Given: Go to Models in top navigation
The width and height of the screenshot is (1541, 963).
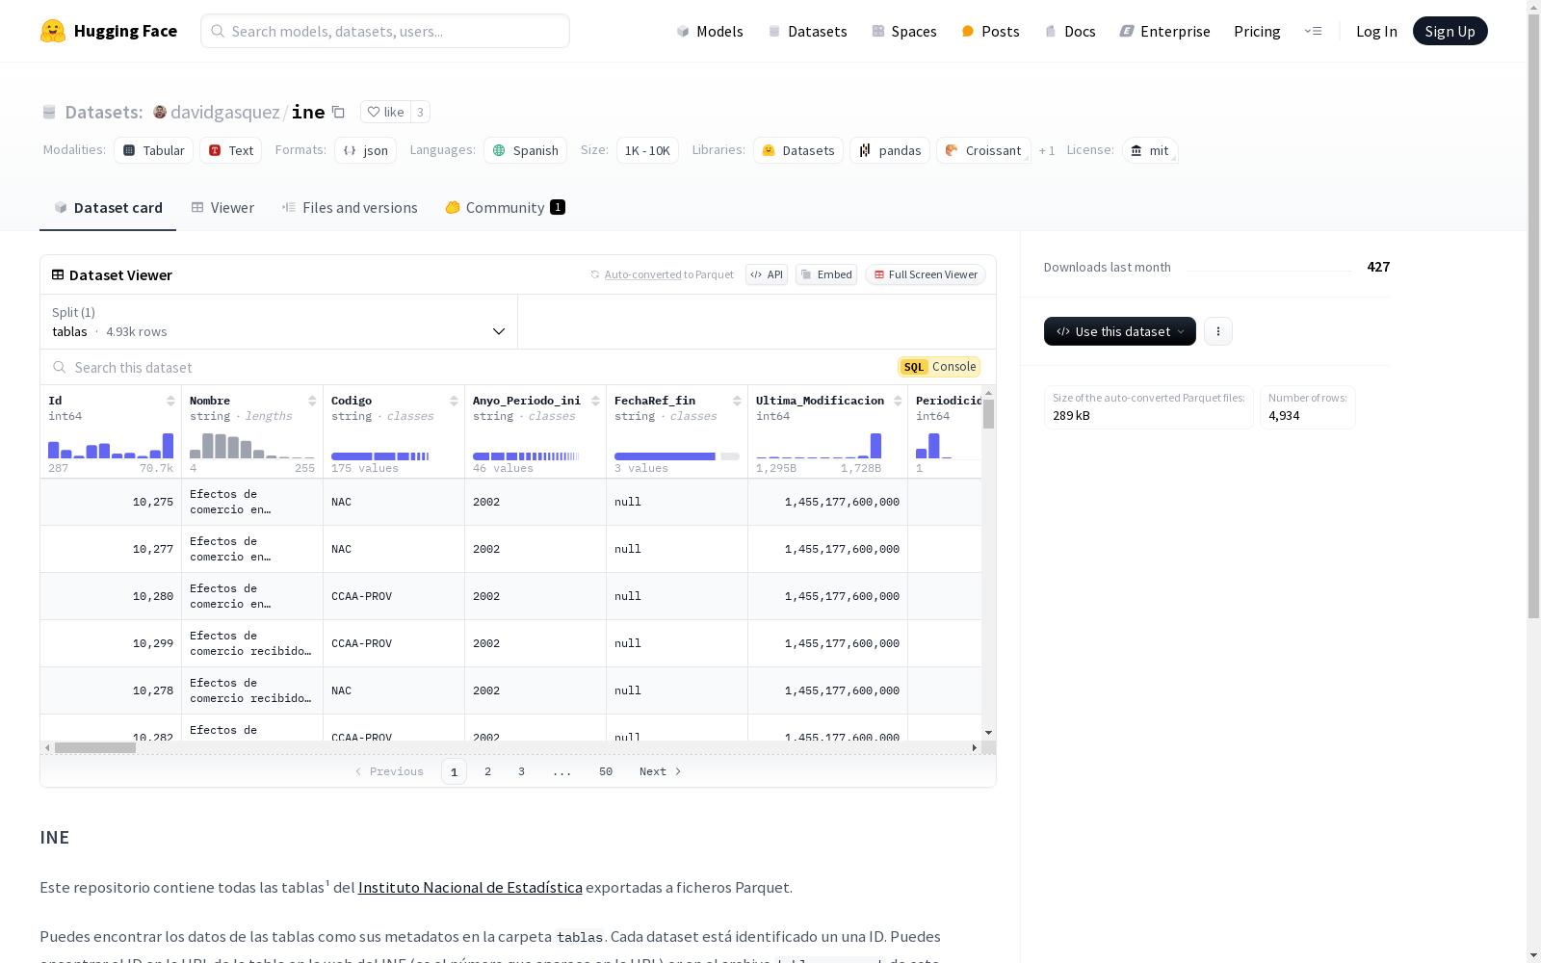Looking at the screenshot, I should point(710,31).
